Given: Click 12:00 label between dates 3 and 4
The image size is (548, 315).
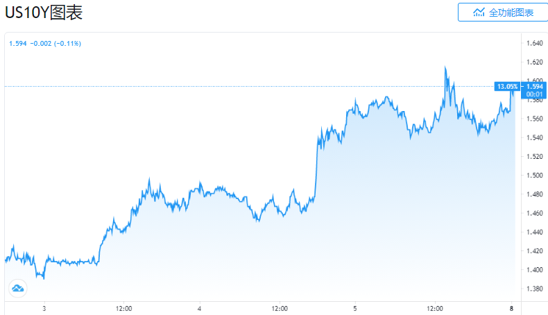Looking at the screenshot, I should coord(124,307).
